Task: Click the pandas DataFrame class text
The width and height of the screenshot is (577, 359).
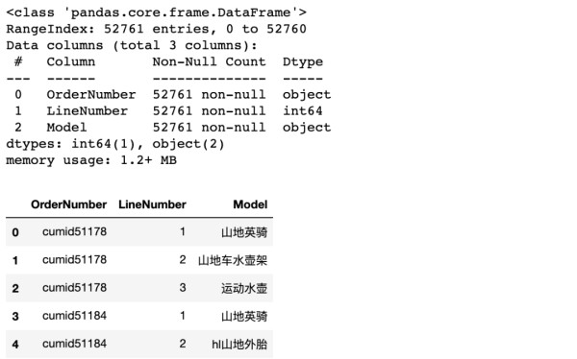Action: click(x=156, y=12)
